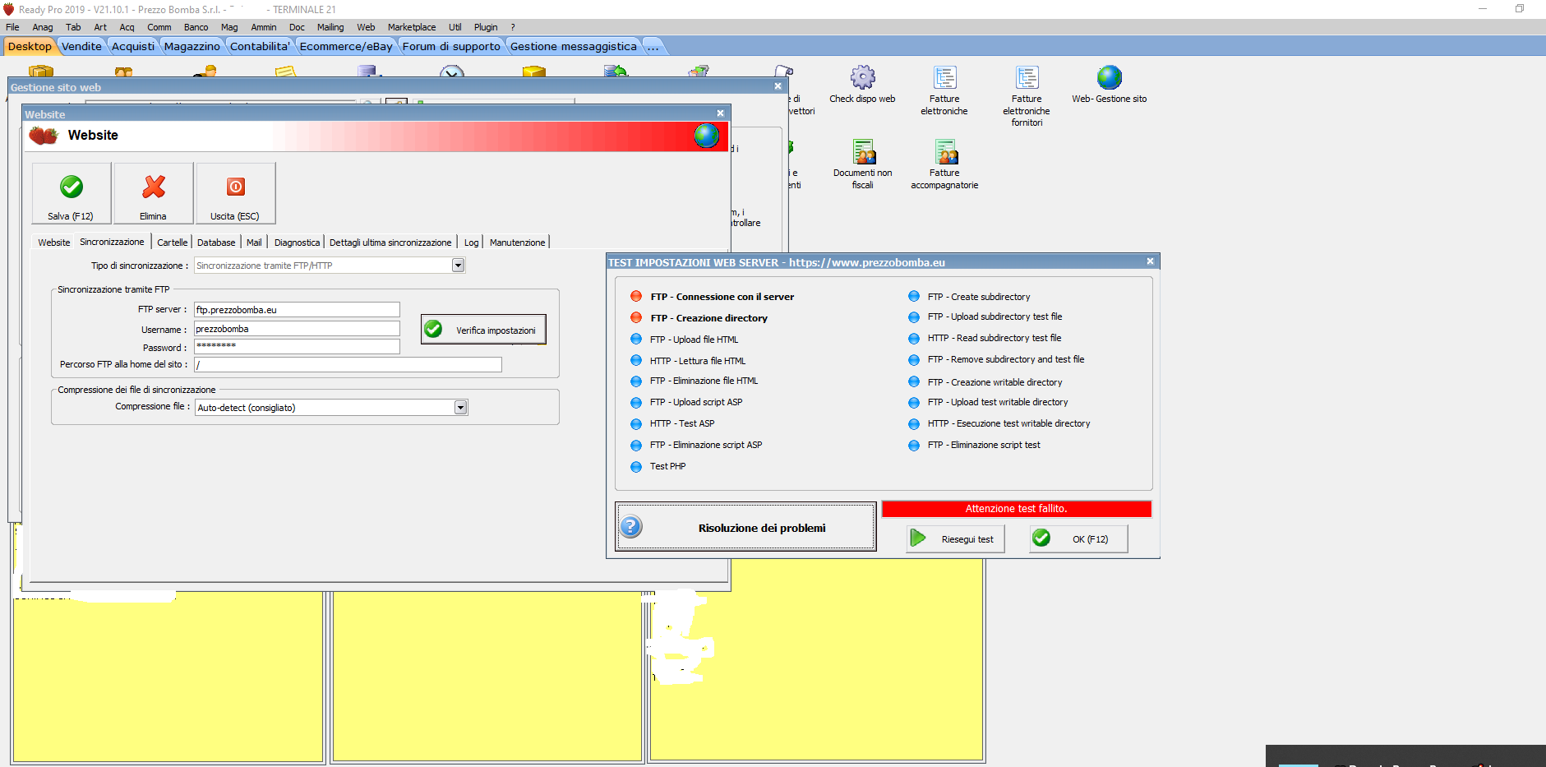Open Gestione messaggistica main tab
This screenshot has height=767, width=1546.
(574, 46)
